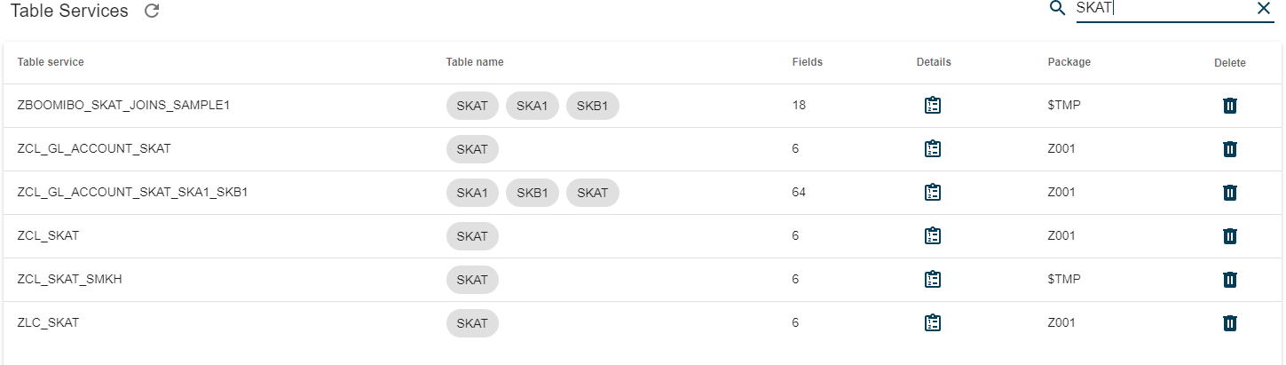This screenshot has width=1286, height=365.
Task: Open the ZCL_SKAT table service row
Action: (x=643, y=236)
